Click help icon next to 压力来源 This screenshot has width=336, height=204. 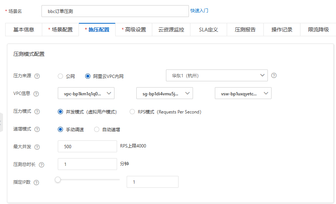(x=37, y=76)
